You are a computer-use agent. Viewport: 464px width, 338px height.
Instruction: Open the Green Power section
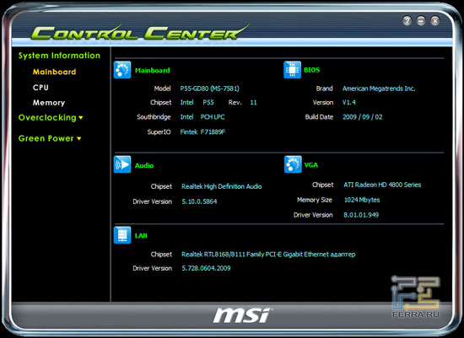click(46, 138)
